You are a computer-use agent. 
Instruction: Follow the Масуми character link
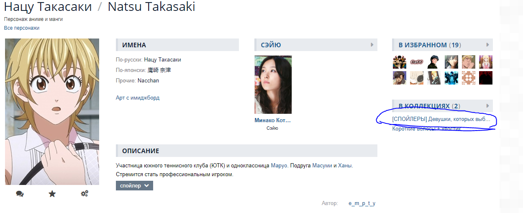point(322,166)
